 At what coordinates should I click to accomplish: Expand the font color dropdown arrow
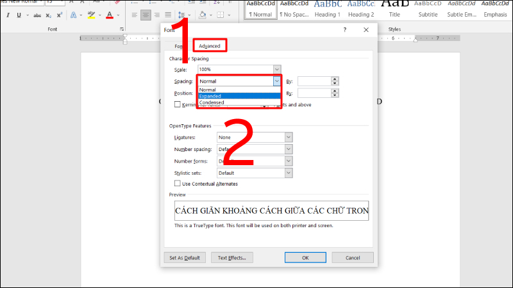pyautogui.click(x=118, y=15)
